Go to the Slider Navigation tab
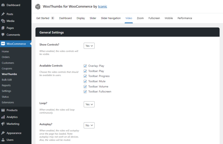This screenshot has width=223, height=144. pyautogui.click(x=111, y=18)
